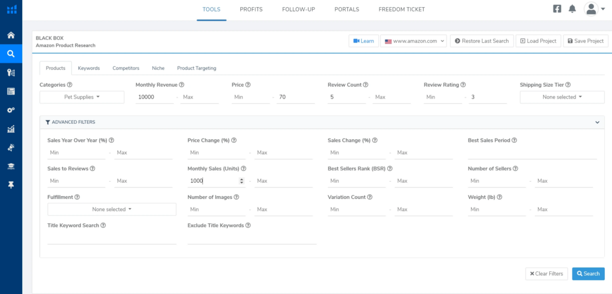Screen dimensions: 612x294
Task: Click the Title Keyword Search field
Action: (x=112, y=238)
